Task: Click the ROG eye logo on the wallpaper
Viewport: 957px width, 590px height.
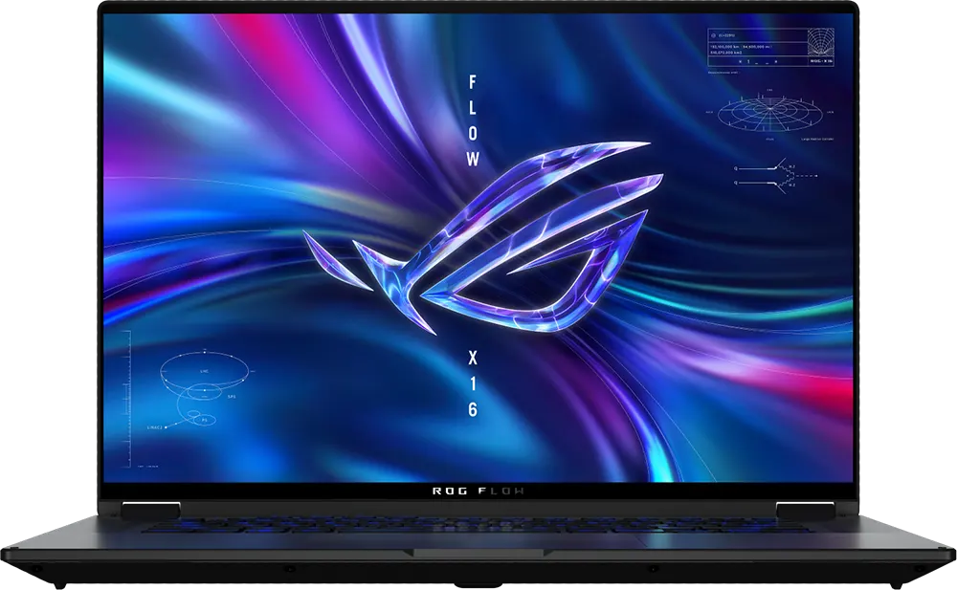Action: click(483, 237)
